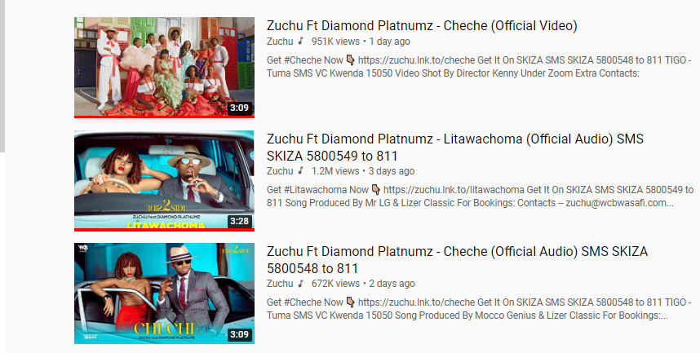Click pointing hand emoji in Cheche Official Video description

(x=351, y=60)
